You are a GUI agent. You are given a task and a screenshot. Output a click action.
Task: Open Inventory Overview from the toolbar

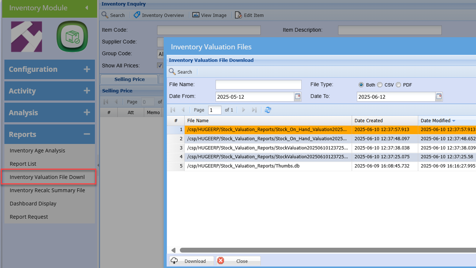159,15
